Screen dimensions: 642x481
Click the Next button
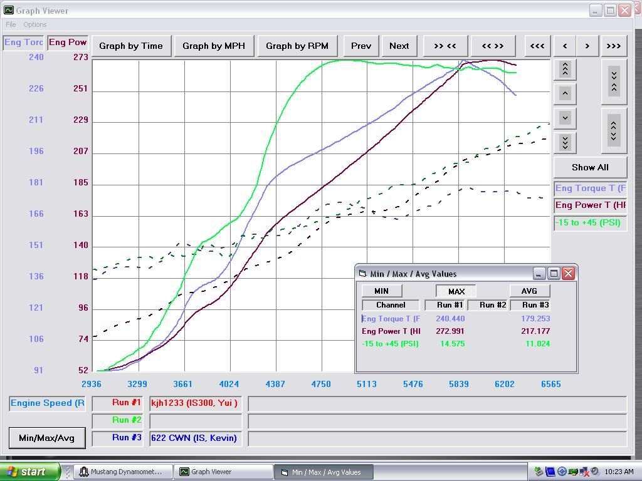[399, 46]
